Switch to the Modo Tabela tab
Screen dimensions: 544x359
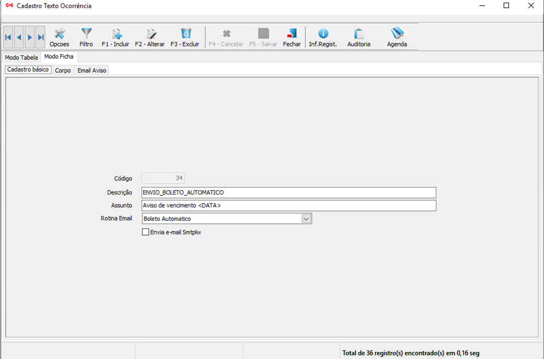click(x=21, y=57)
